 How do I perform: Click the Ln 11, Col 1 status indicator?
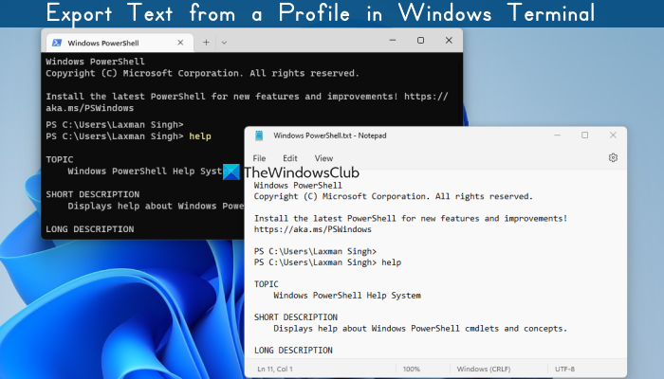click(275, 369)
